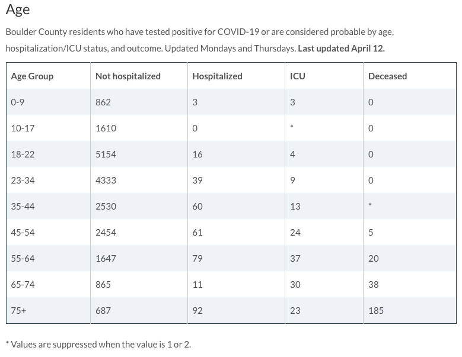
Task: Select the Deceased column header
Action: (387, 76)
